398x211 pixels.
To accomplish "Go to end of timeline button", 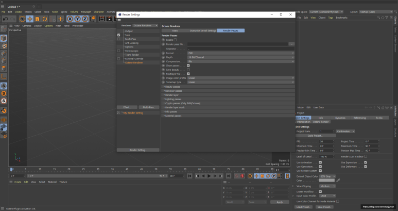I will point(229,176).
